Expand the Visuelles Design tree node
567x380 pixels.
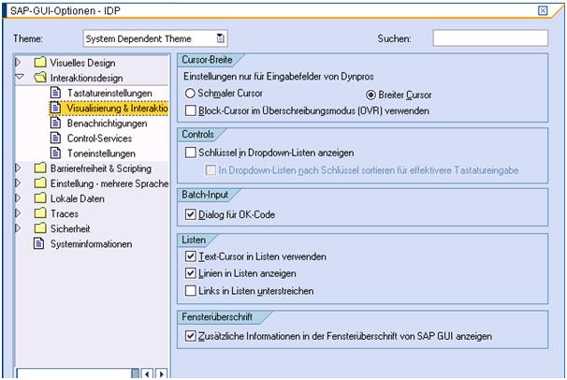tap(20, 63)
